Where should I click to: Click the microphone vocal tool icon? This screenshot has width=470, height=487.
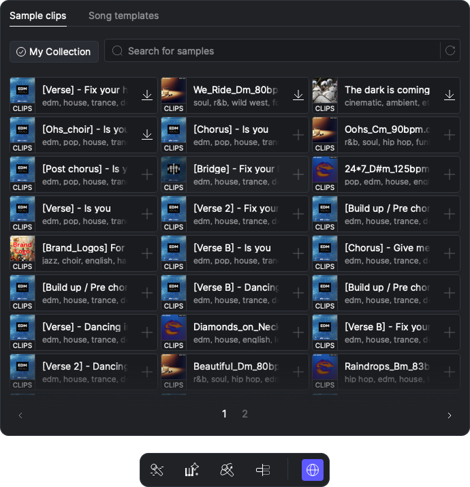point(157,470)
